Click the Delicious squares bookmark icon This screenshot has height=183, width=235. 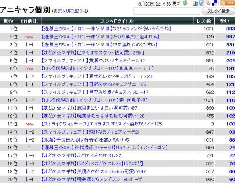point(214,3)
